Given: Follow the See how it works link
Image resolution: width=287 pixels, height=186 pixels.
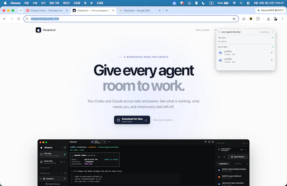Looking at the screenshot, I should [x=163, y=120].
